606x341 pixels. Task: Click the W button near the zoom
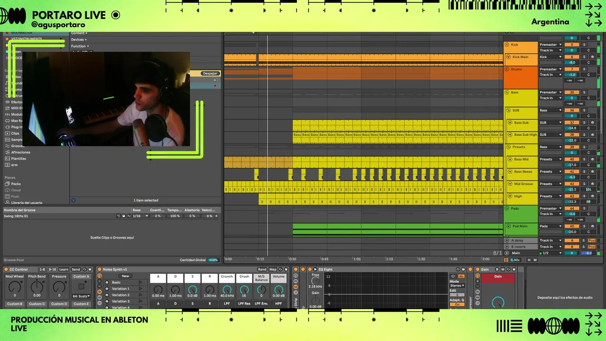(x=535, y=260)
